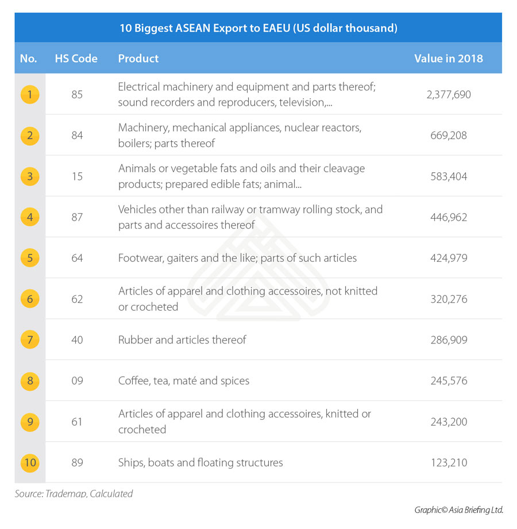517x529 pixels.
Task: Click the "Coffee, tea, maté and spices" entry
Action: tap(184, 381)
